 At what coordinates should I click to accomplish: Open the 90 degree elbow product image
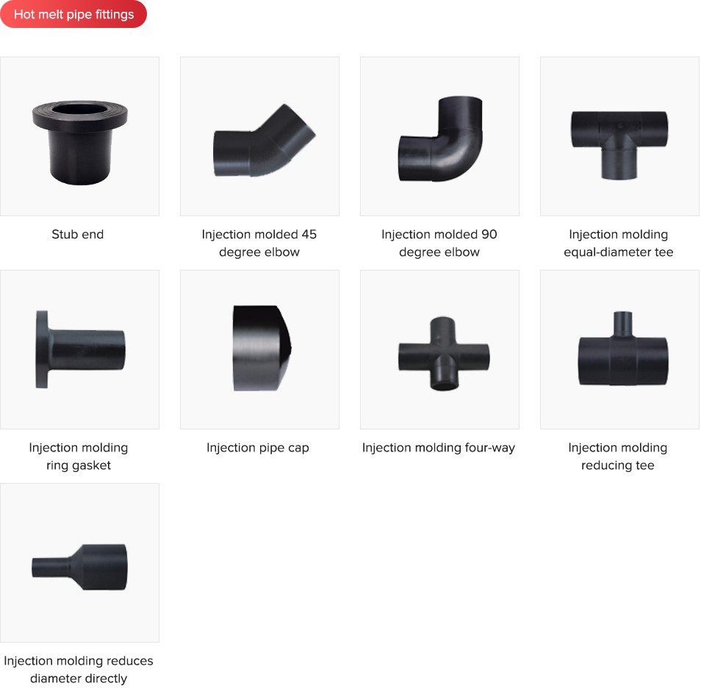[x=440, y=137]
